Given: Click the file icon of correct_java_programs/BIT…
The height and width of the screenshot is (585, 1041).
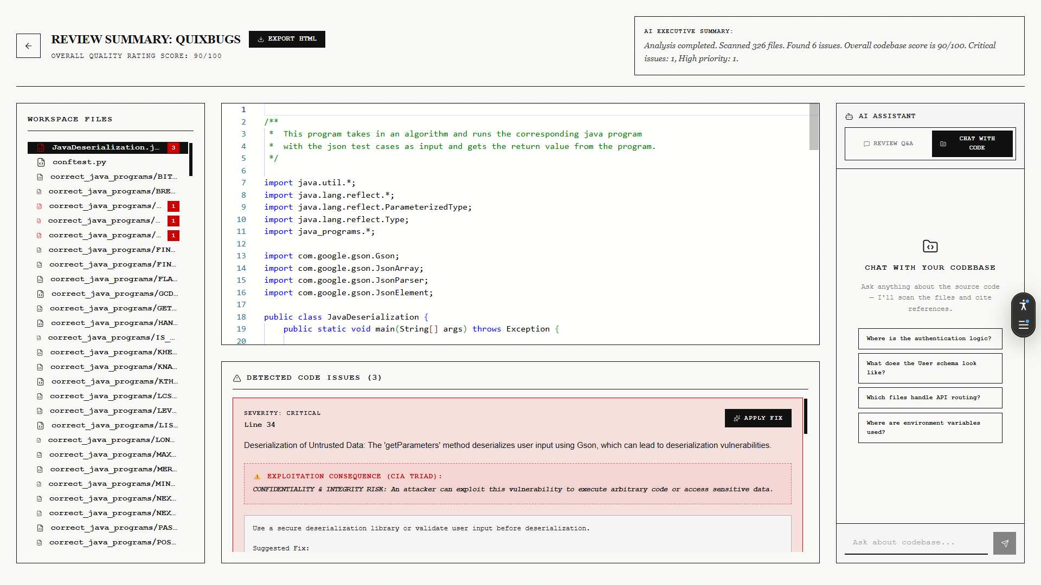Looking at the screenshot, I should 40,177.
